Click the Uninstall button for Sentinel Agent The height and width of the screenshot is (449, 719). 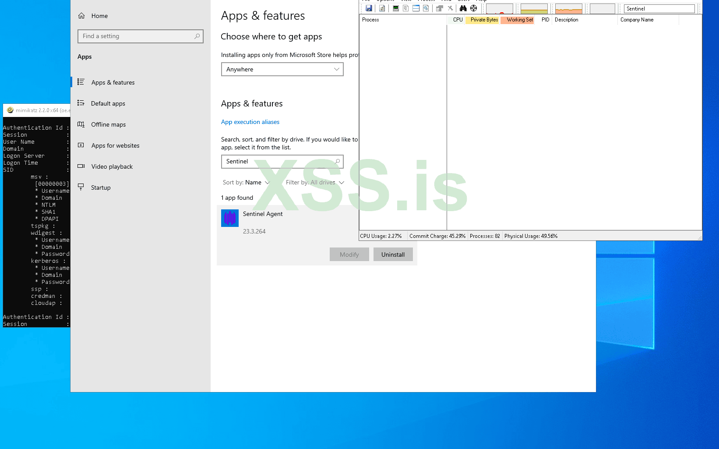pyautogui.click(x=393, y=255)
